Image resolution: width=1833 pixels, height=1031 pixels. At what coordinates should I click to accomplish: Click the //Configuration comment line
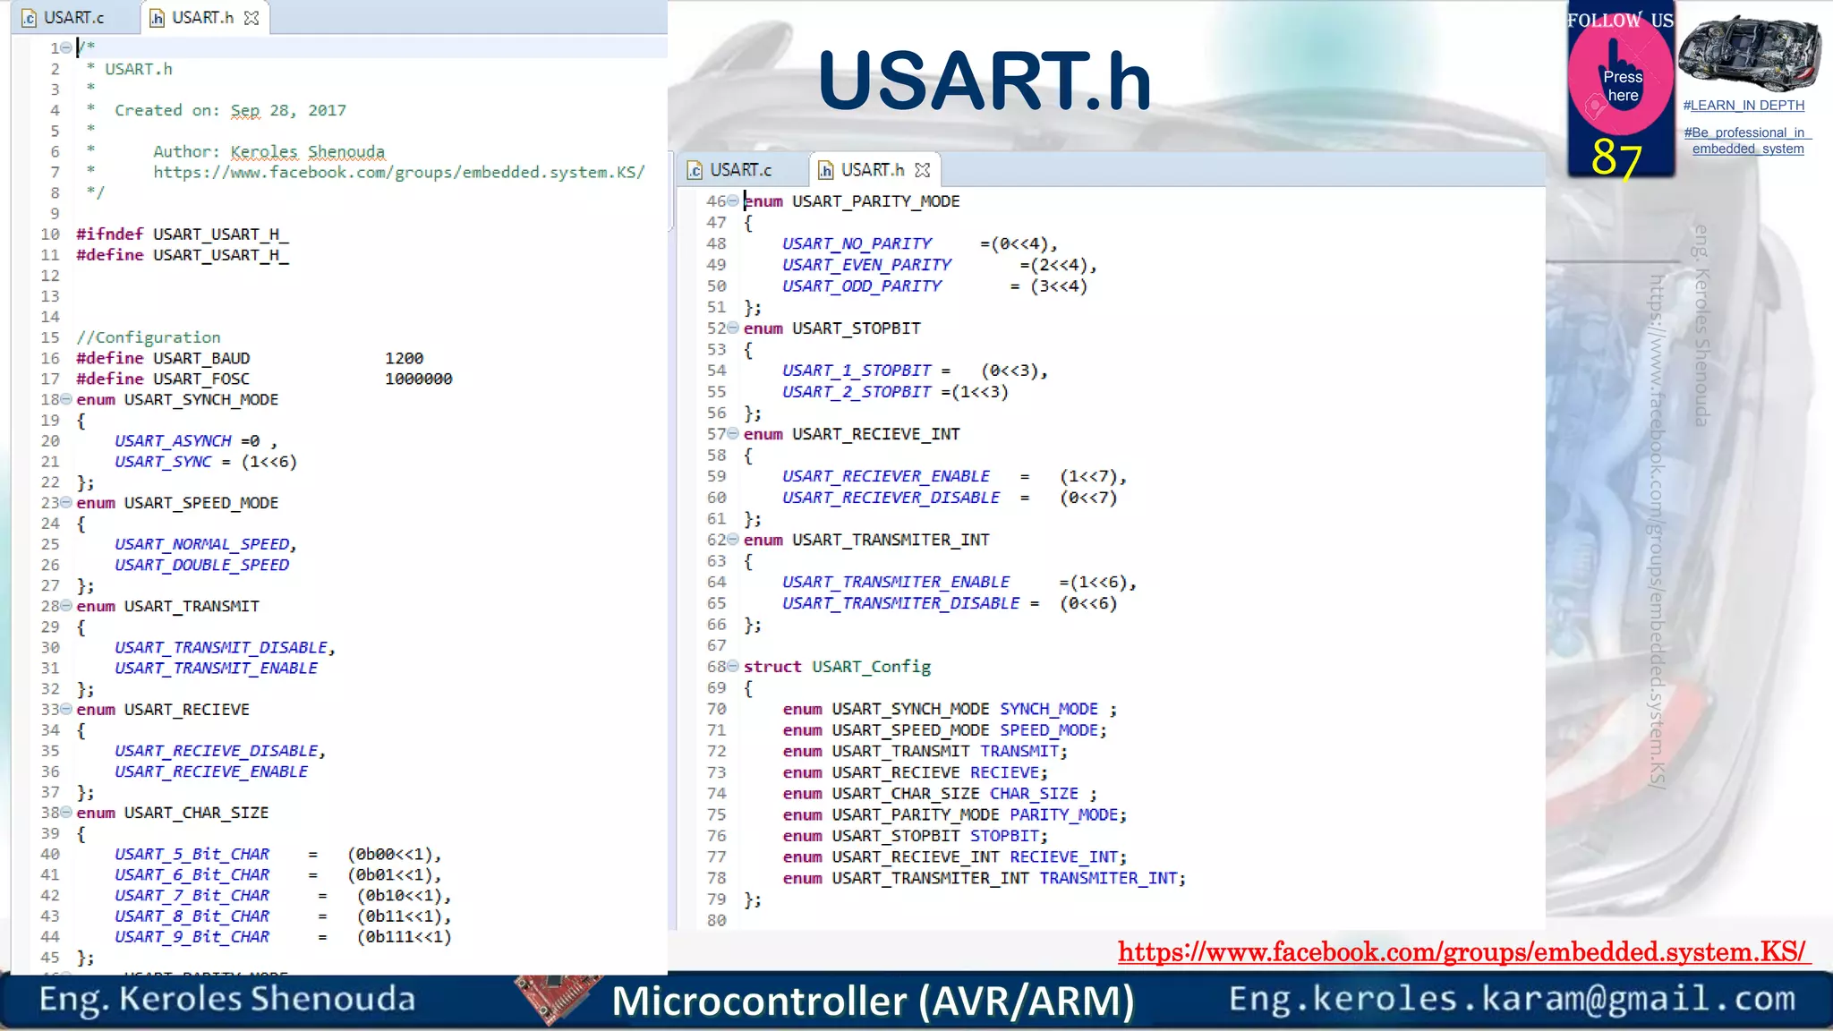pos(149,337)
